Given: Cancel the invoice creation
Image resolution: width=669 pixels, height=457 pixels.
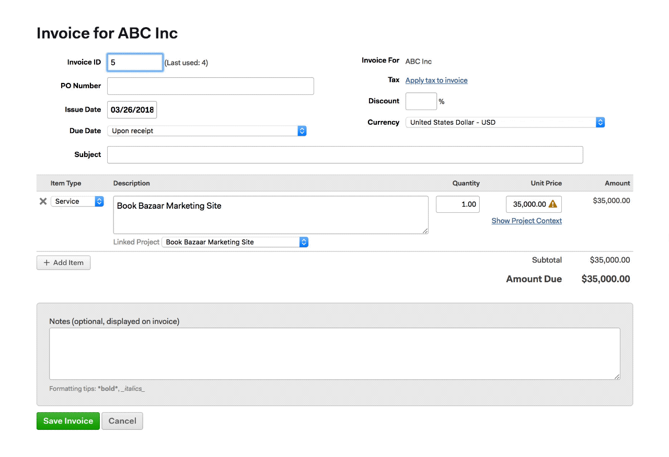Looking at the screenshot, I should tap(122, 421).
